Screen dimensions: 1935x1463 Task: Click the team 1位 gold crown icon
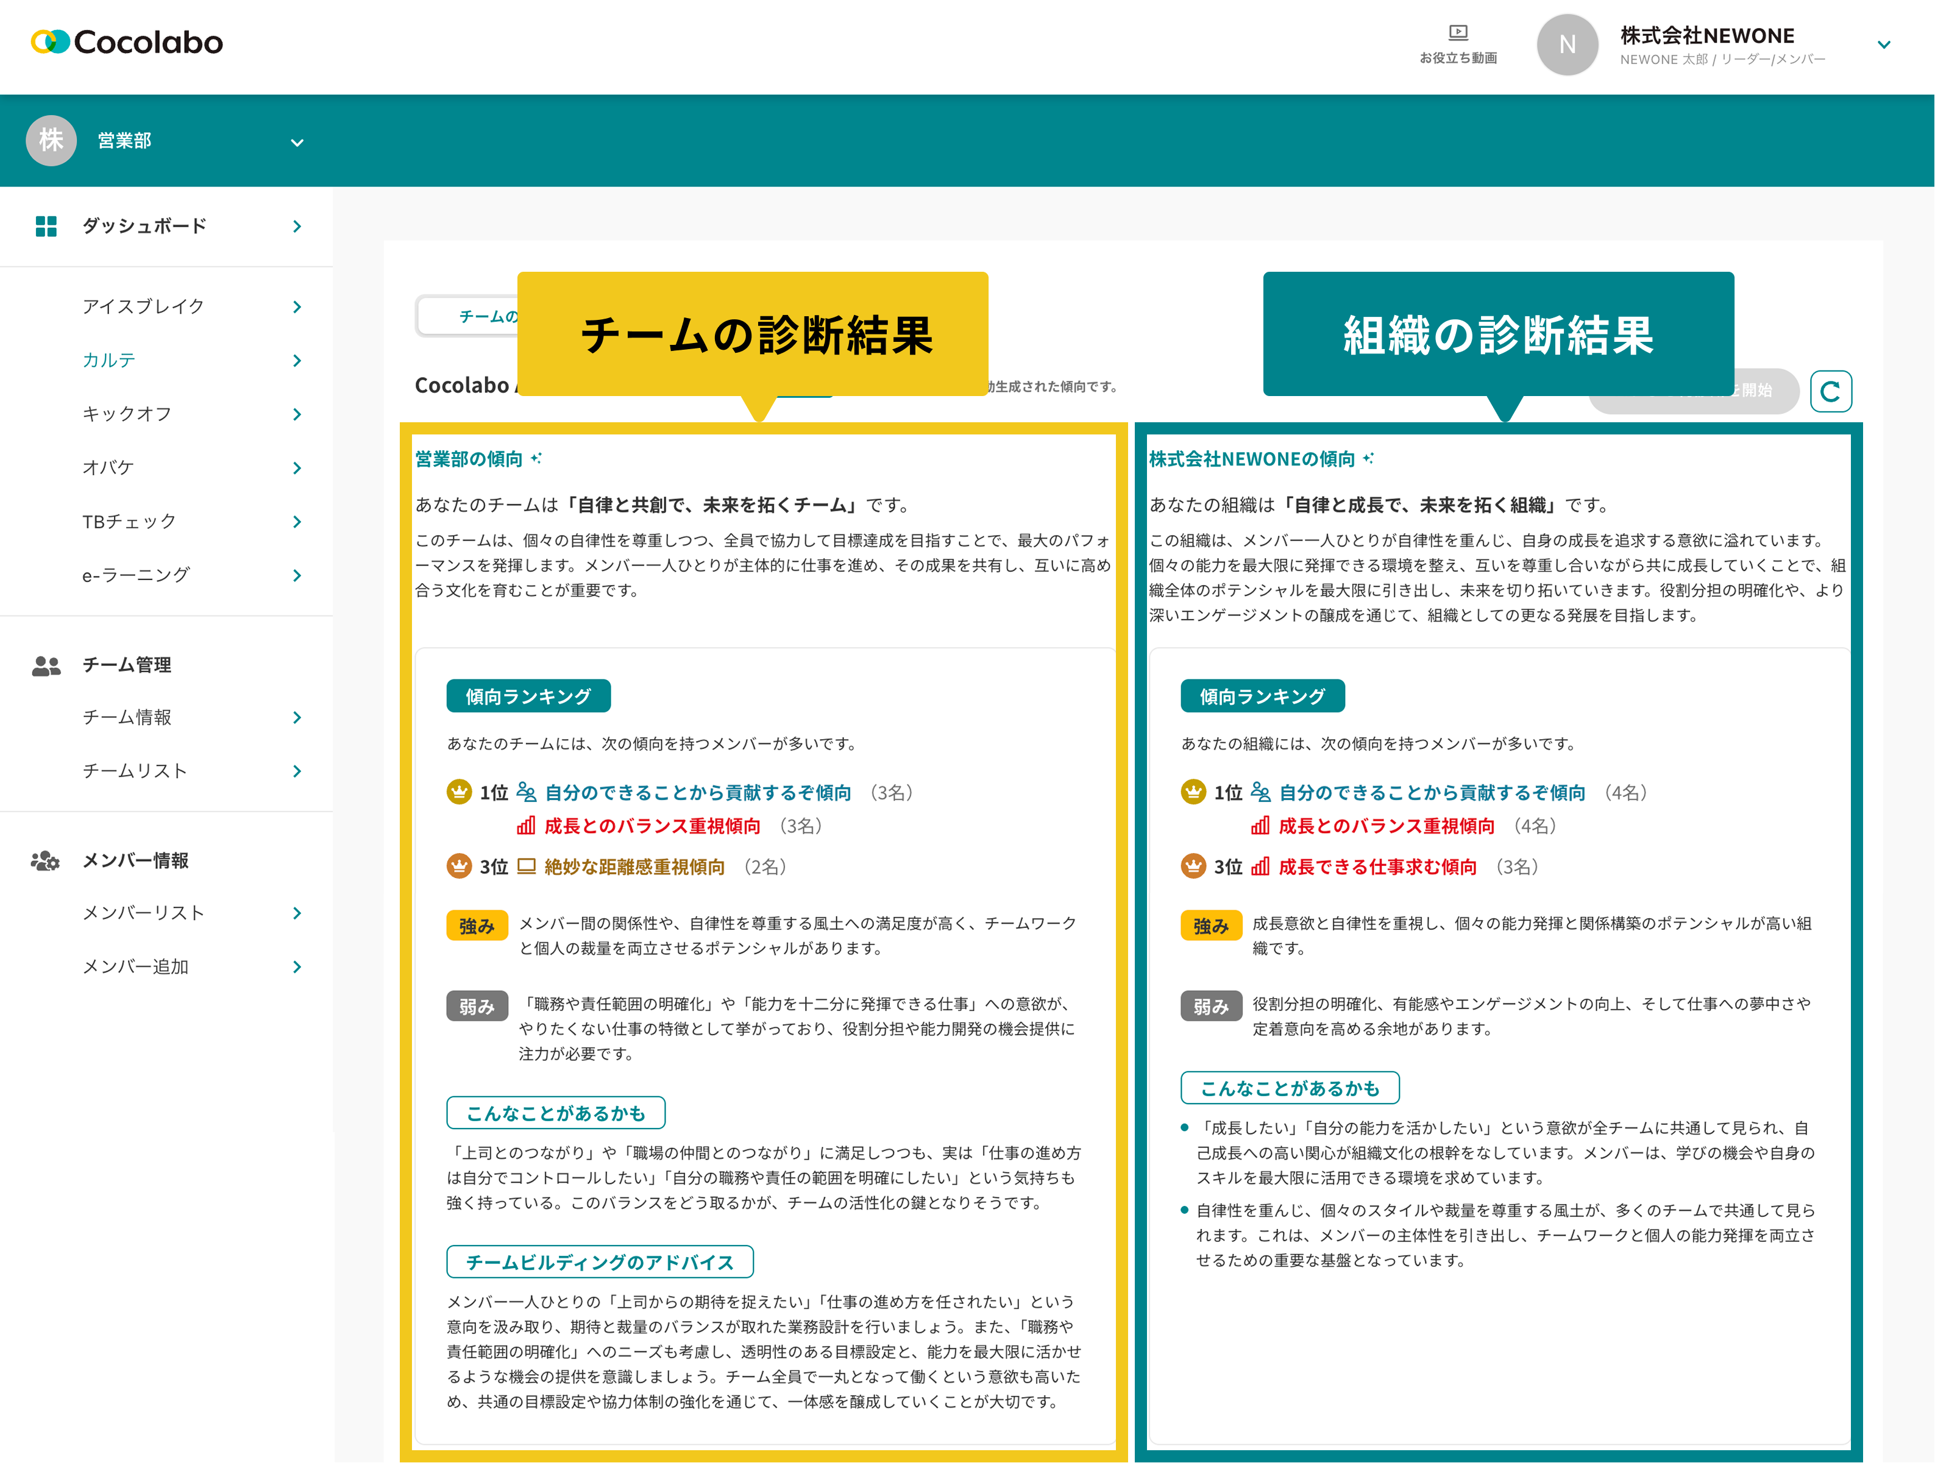click(458, 792)
